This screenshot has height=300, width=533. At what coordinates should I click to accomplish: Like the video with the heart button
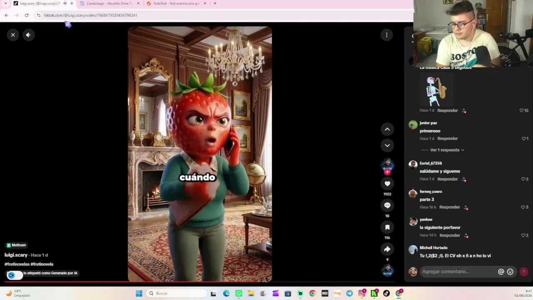pos(387,183)
